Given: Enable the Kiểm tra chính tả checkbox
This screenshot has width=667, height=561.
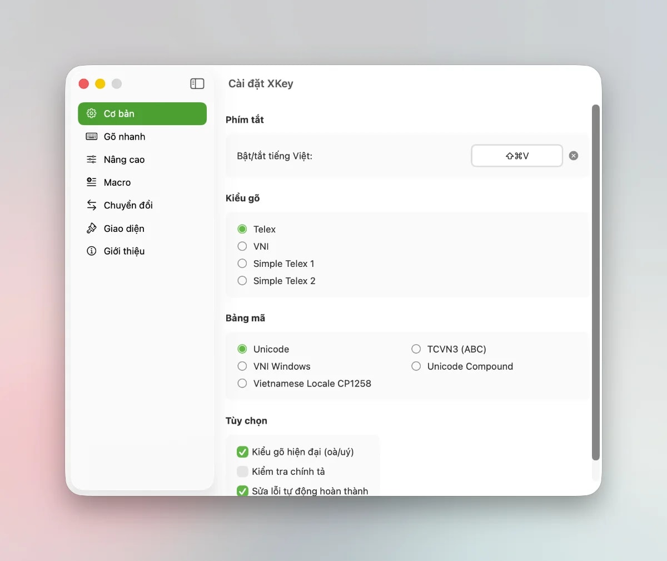Looking at the screenshot, I should tap(242, 471).
